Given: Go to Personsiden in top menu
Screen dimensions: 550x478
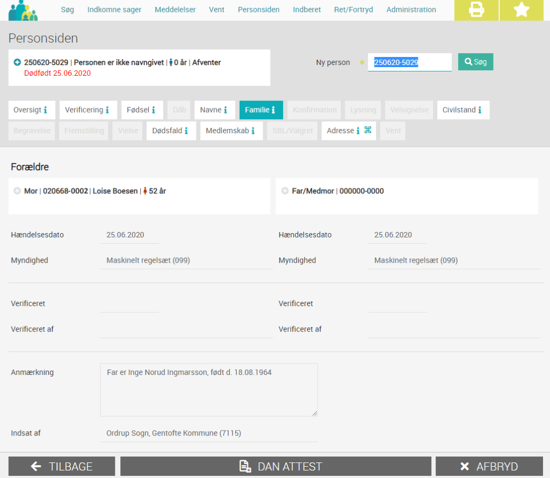Looking at the screenshot, I should (x=259, y=10).
